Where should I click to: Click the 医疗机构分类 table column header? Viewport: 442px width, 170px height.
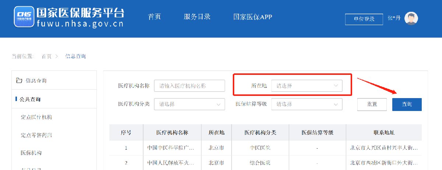coord(260,132)
